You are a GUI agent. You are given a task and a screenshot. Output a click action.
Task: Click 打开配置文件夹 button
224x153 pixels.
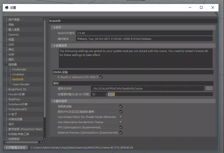[16, 148]
